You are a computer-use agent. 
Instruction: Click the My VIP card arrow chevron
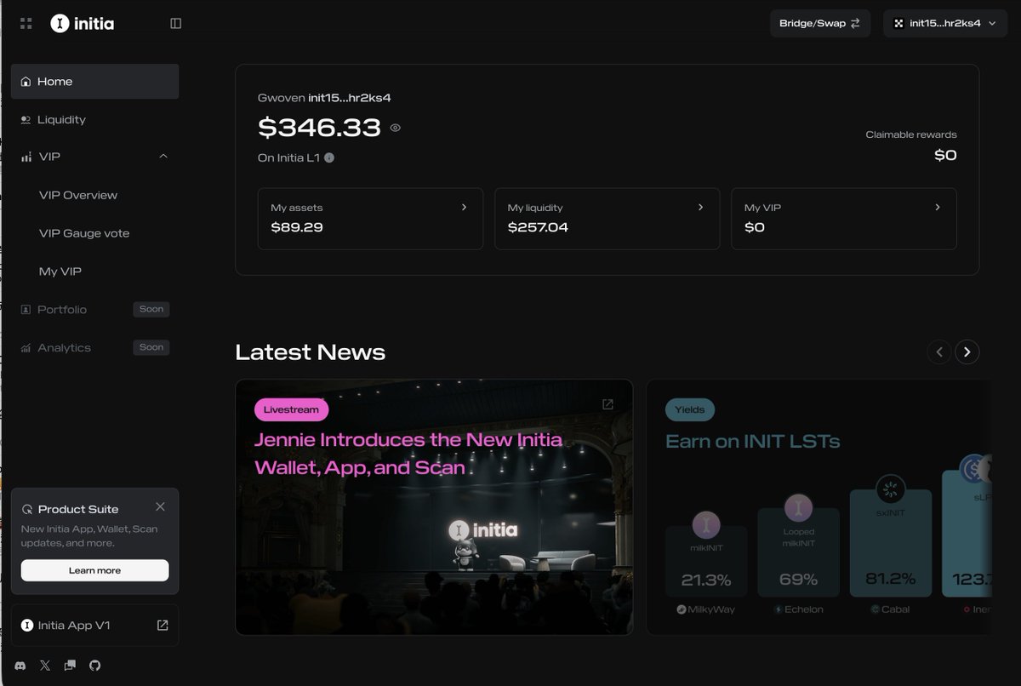pos(938,207)
